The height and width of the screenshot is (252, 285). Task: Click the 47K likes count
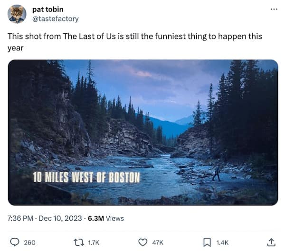(158, 242)
